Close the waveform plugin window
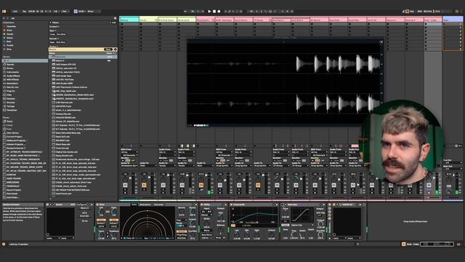The width and height of the screenshot is (465, 262). click(381, 42)
